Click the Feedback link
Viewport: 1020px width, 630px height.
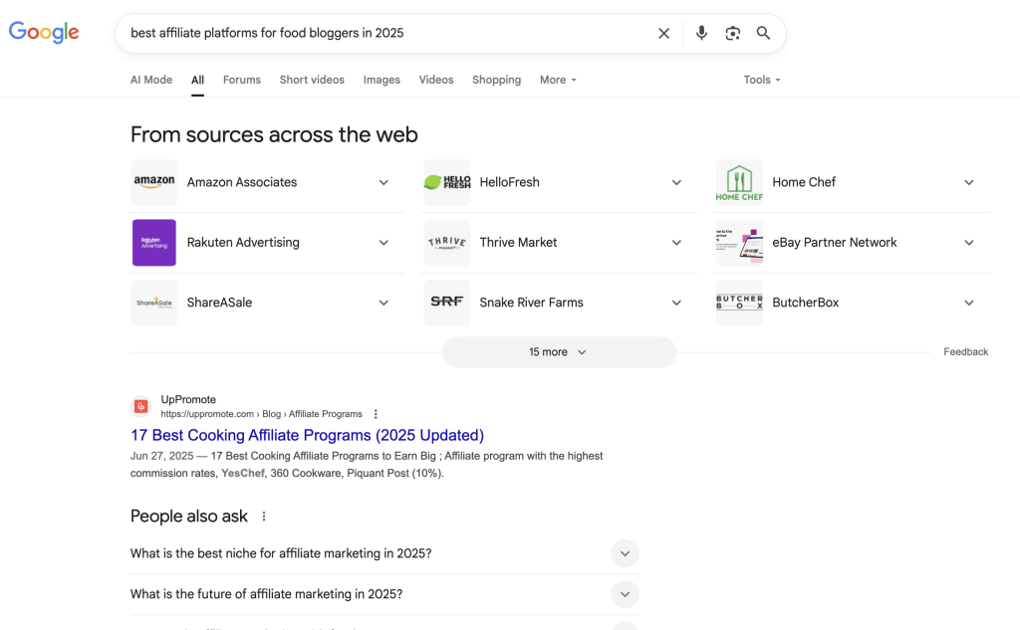[965, 351]
